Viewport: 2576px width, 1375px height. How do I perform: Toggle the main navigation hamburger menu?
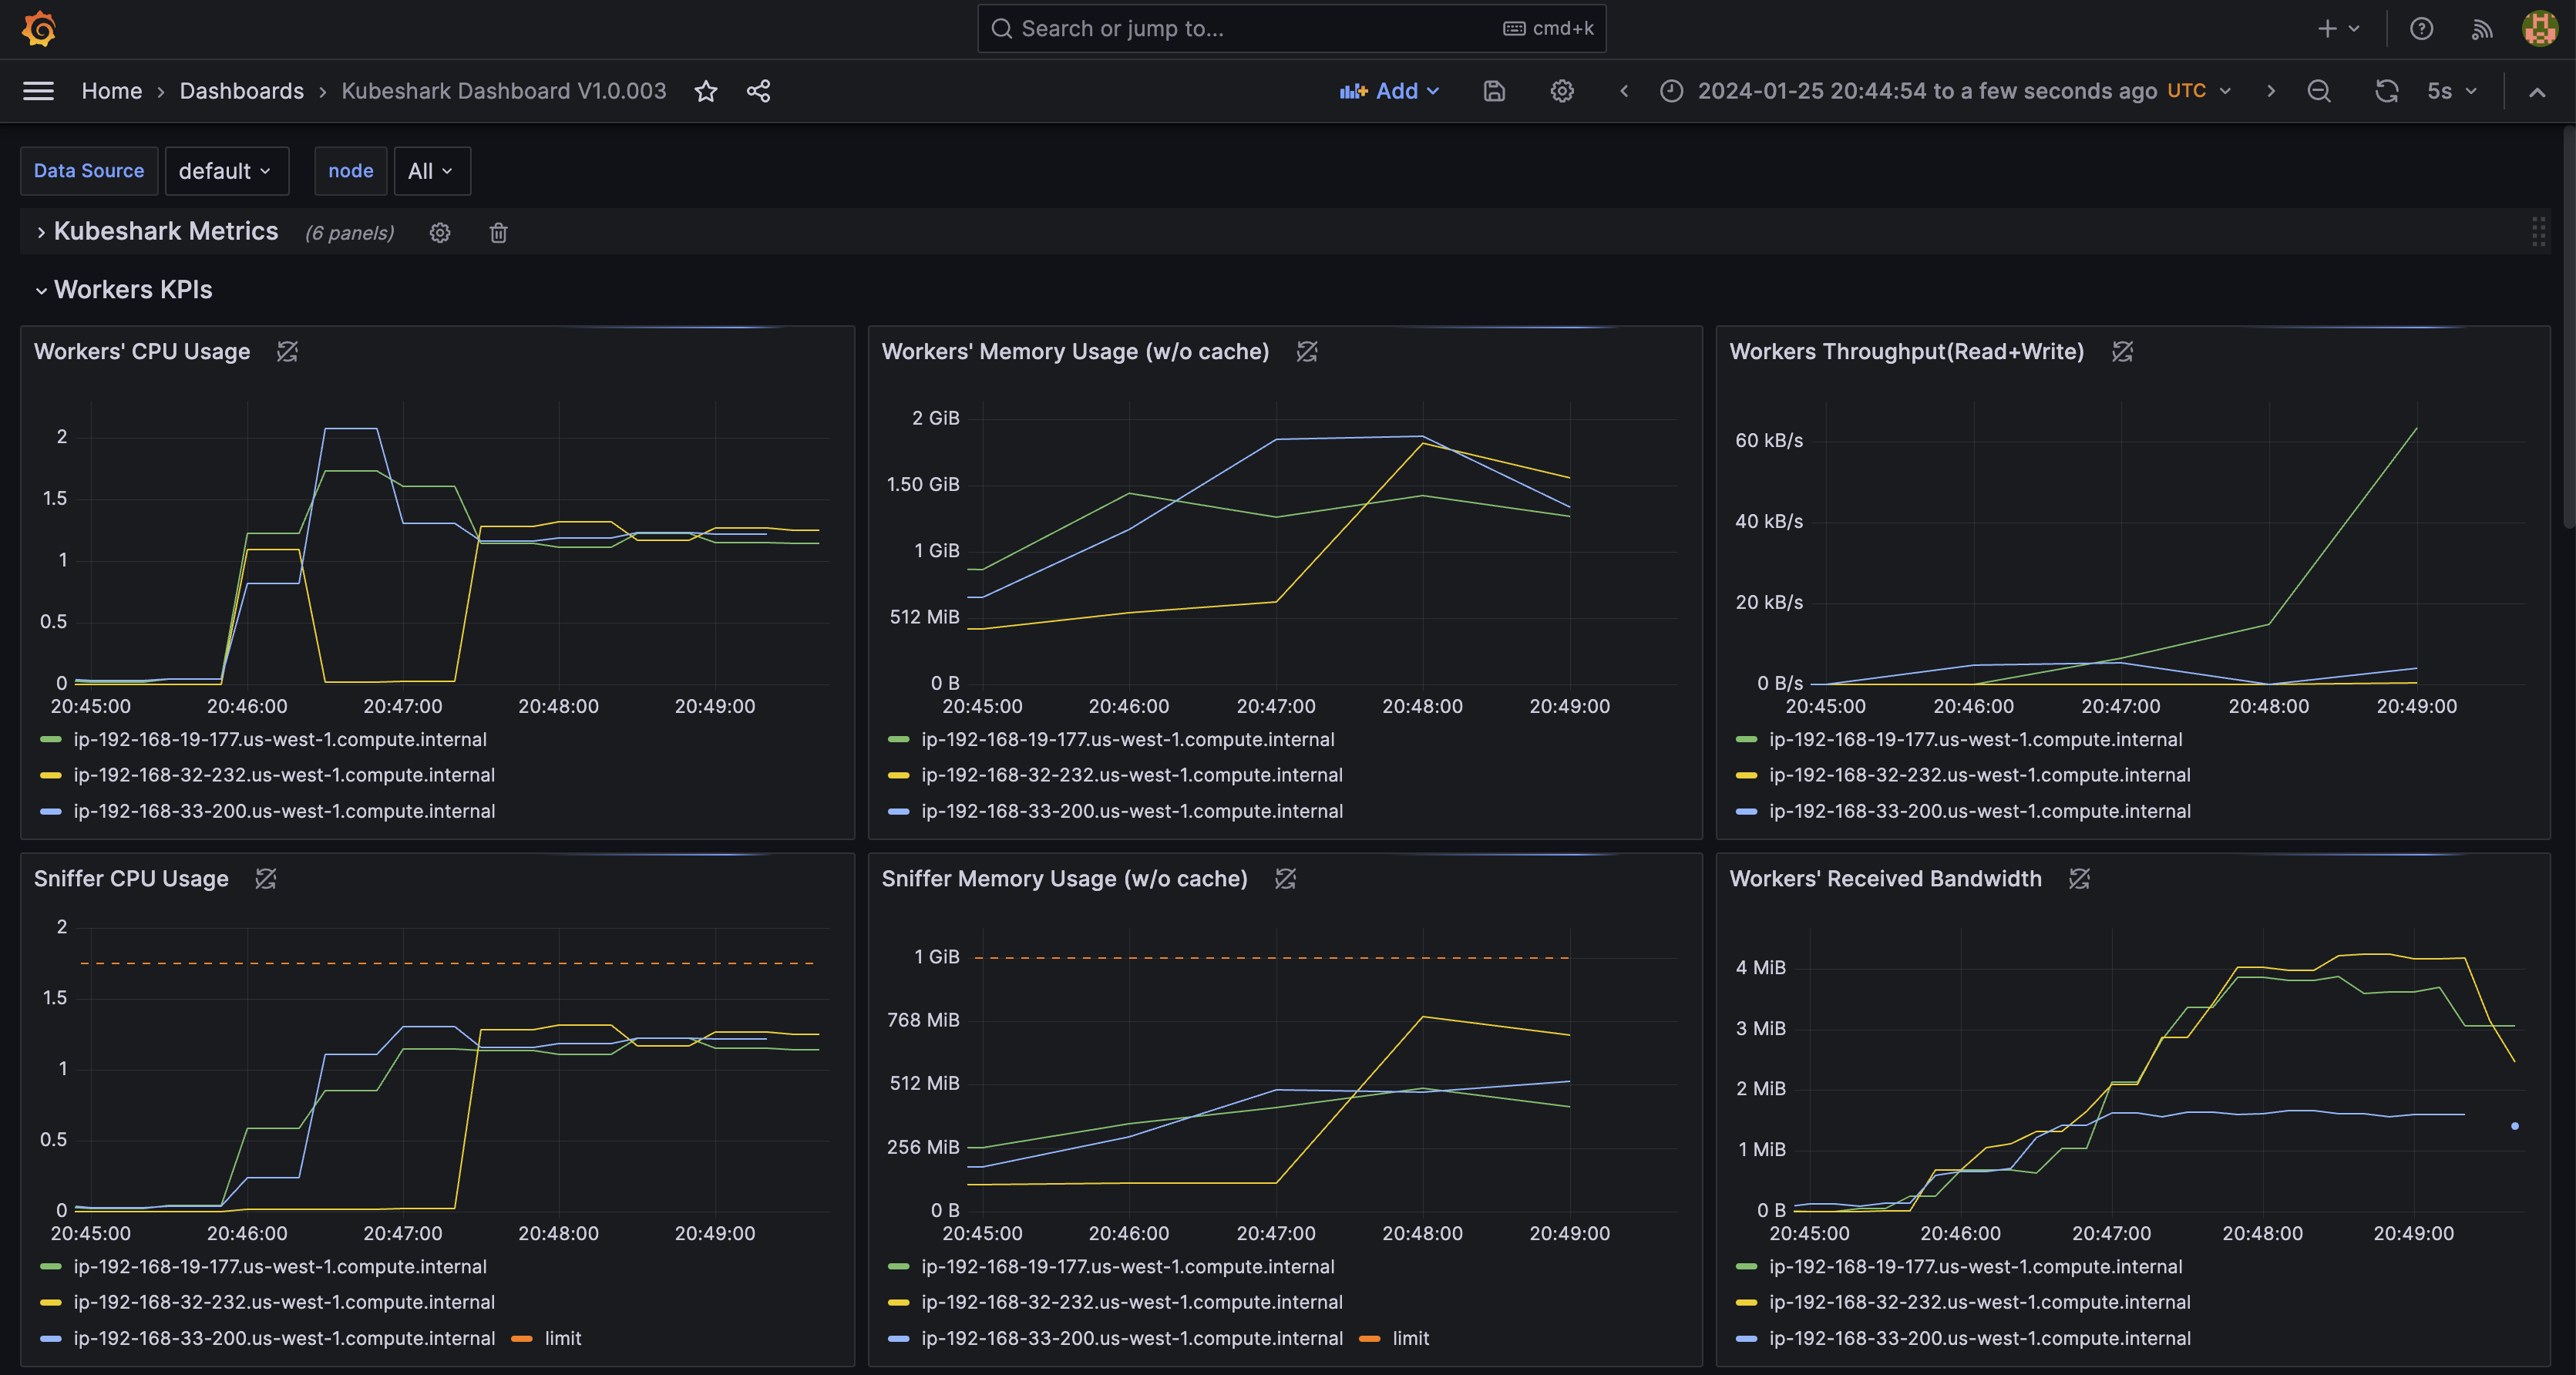coord(38,91)
